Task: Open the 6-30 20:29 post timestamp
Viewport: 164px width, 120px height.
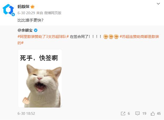Action: tap(26, 13)
